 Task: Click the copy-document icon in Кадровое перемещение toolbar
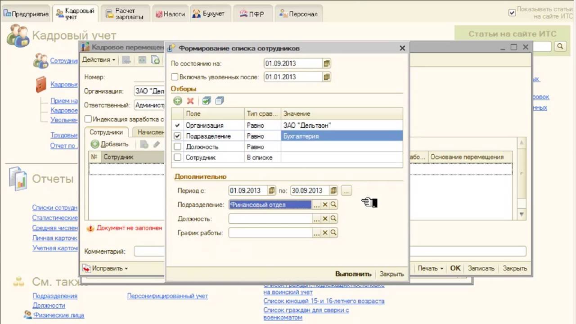155,60
